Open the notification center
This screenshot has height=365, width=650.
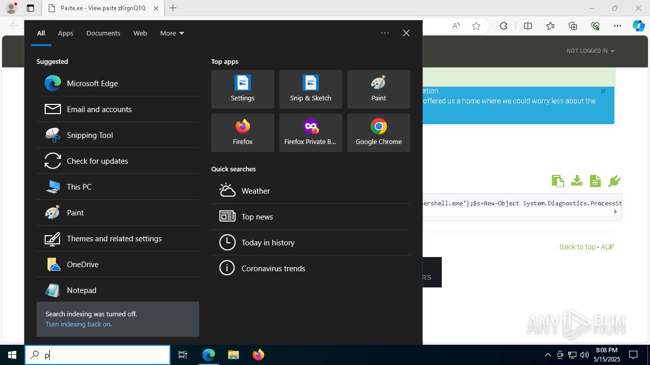(x=633, y=355)
